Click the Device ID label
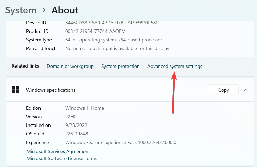The image size is (257, 167). coord(36,23)
